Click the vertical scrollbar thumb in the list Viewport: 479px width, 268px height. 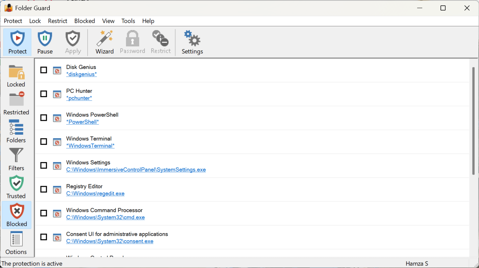pyautogui.click(x=474, y=121)
